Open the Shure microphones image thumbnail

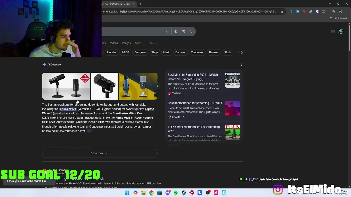click(66, 86)
